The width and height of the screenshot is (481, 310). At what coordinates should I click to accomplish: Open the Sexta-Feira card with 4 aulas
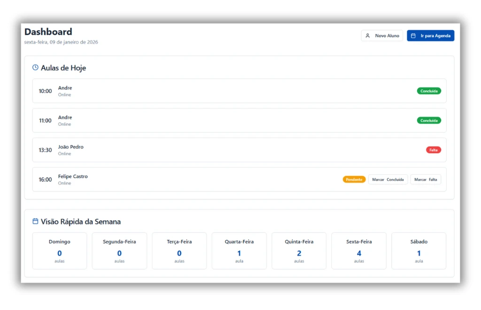(359, 251)
